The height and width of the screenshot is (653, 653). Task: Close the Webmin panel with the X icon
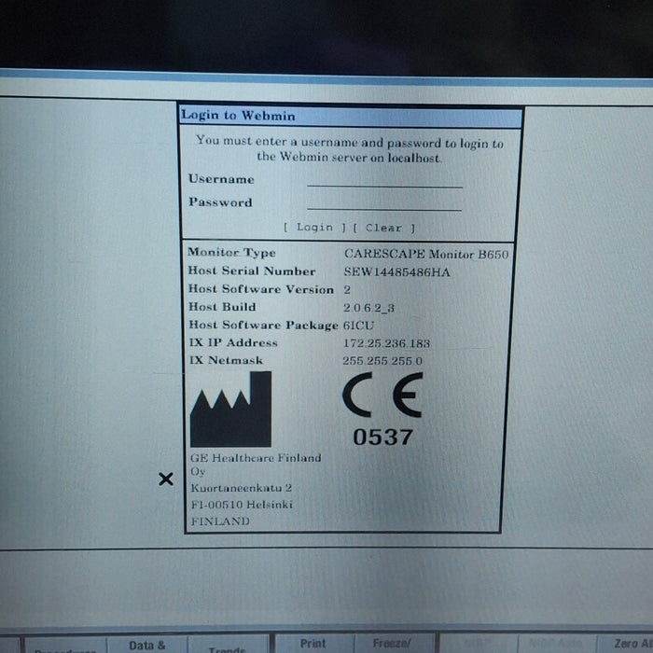point(166,479)
